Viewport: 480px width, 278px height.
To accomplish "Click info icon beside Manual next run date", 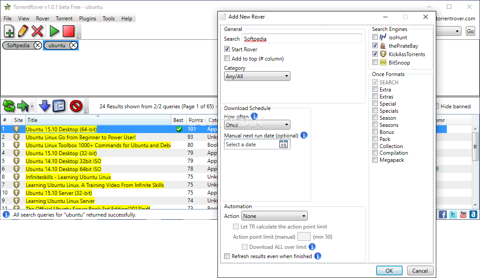I will point(304,135).
